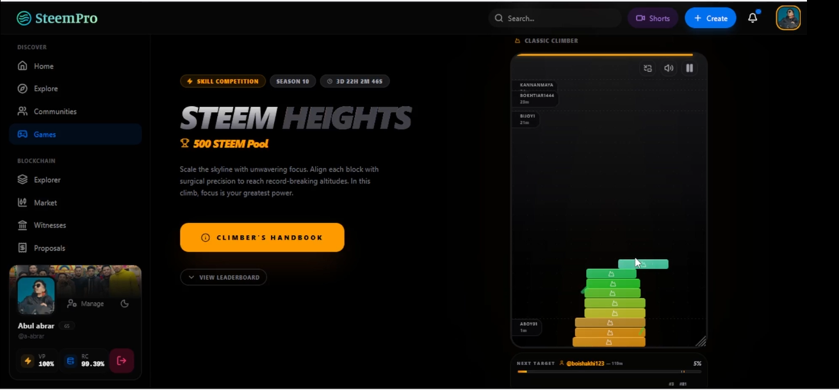
Task: Click the game window resize handle icon
Action: point(701,341)
